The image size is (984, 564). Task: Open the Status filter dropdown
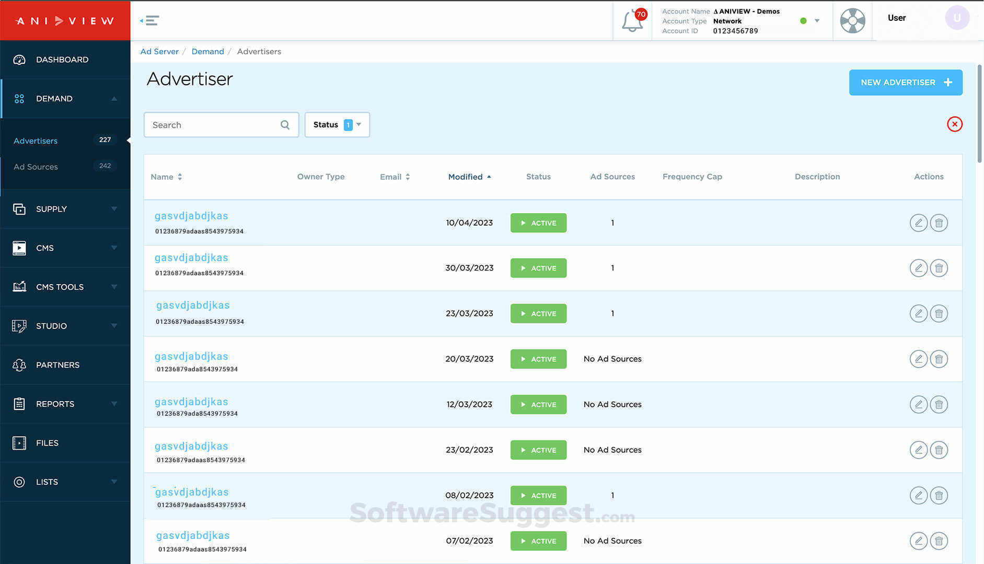click(x=337, y=125)
